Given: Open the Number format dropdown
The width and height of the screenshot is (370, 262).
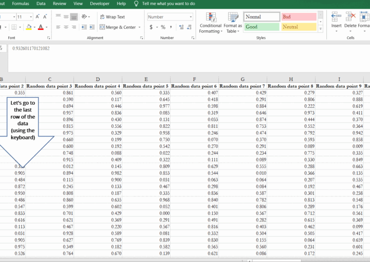Looking at the screenshot, I should coord(192,17).
